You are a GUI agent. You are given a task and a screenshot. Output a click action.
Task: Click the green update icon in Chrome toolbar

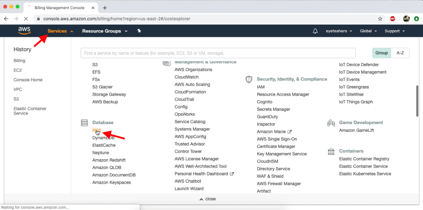(x=417, y=19)
